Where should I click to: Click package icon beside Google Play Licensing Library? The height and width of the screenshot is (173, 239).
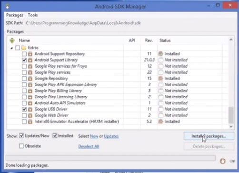pos(30,97)
